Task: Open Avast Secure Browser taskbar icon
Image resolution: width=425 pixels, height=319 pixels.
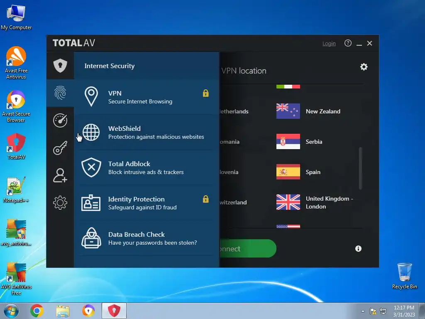Action: [x=88, y=311]
